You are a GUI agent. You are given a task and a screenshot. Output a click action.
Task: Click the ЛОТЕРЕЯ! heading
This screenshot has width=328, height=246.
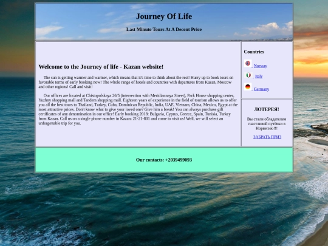(x=267, y=109)
